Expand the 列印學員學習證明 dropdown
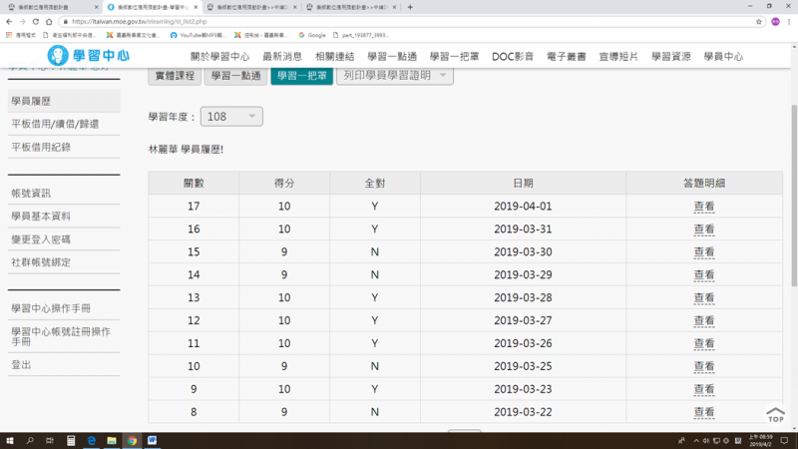Image resolution: width=798 pixels, height=449 pixels. click(x=395, y=75)
